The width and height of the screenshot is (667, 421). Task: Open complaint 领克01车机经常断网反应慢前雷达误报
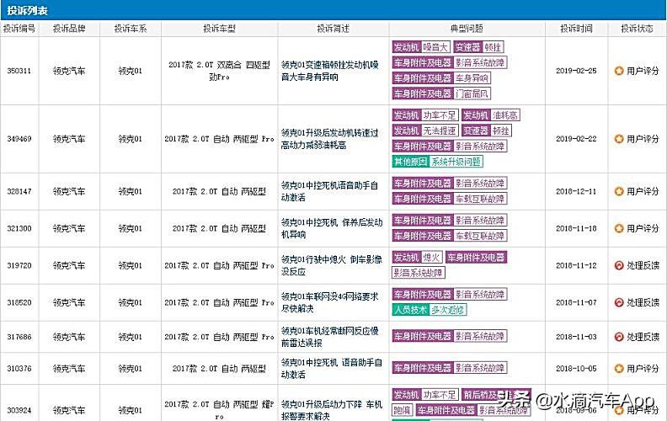(330, 337)
